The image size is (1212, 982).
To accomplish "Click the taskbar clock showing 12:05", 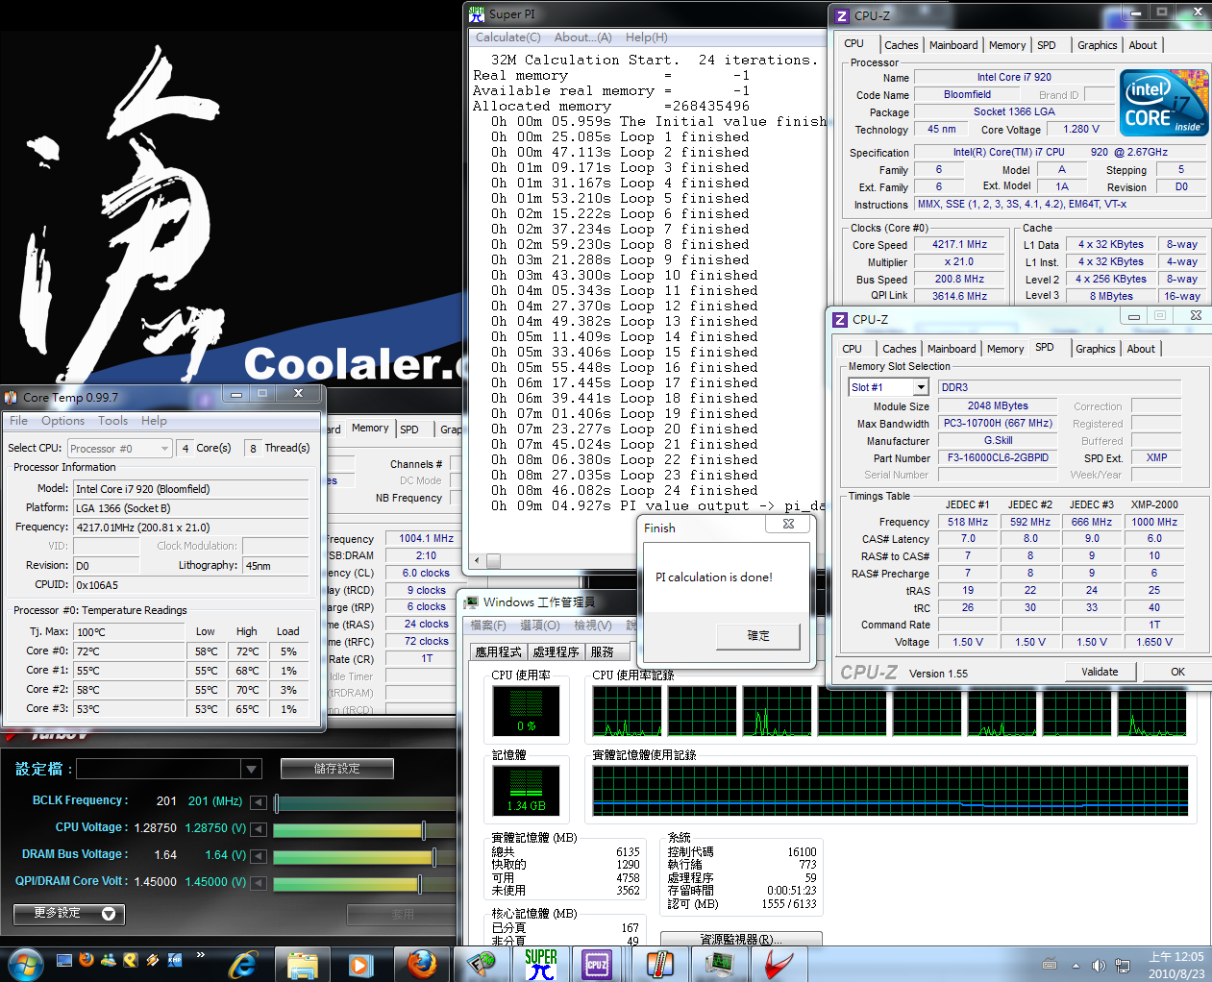I will pos(1175,965).
